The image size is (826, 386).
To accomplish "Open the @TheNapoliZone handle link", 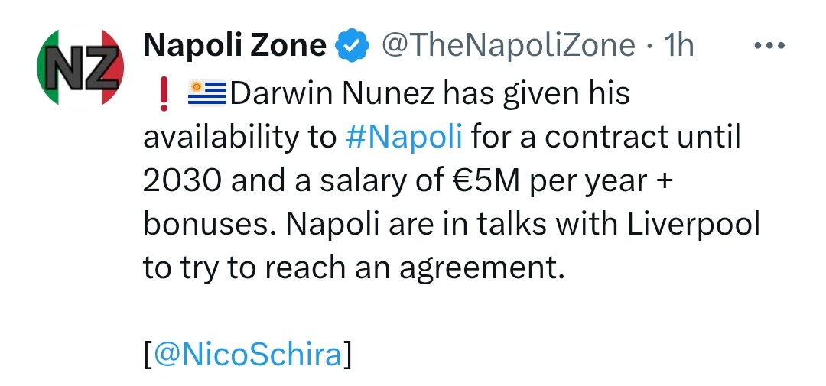I will (x=508, y=45).
